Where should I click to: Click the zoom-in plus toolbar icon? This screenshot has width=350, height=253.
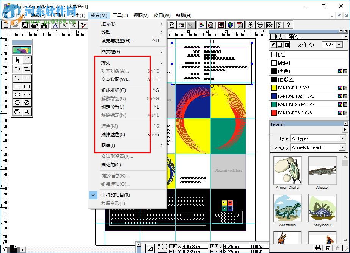click(x=250, y=25)
